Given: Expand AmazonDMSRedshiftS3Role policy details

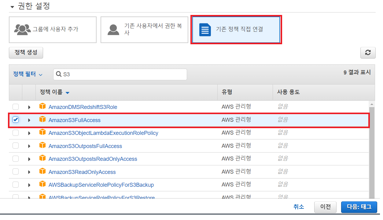Looking at the screenshot, I should pyautogui.click(x=29, y=107).
